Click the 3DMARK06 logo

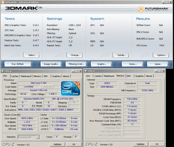point(23,9)
